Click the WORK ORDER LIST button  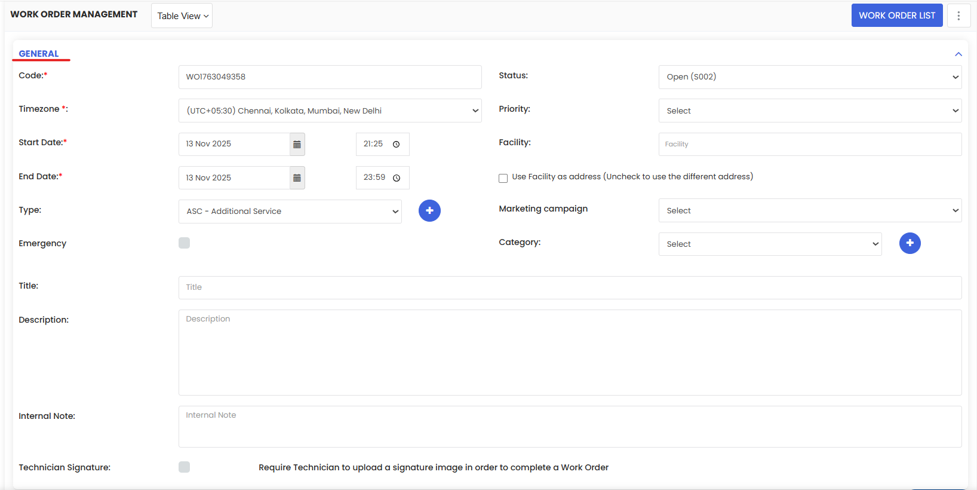coord(897,16)
